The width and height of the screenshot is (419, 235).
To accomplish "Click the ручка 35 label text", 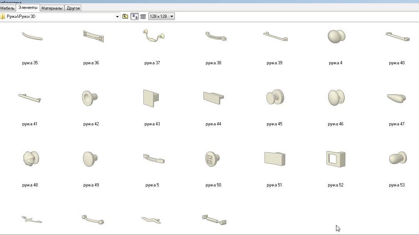I will click(30, 63).
